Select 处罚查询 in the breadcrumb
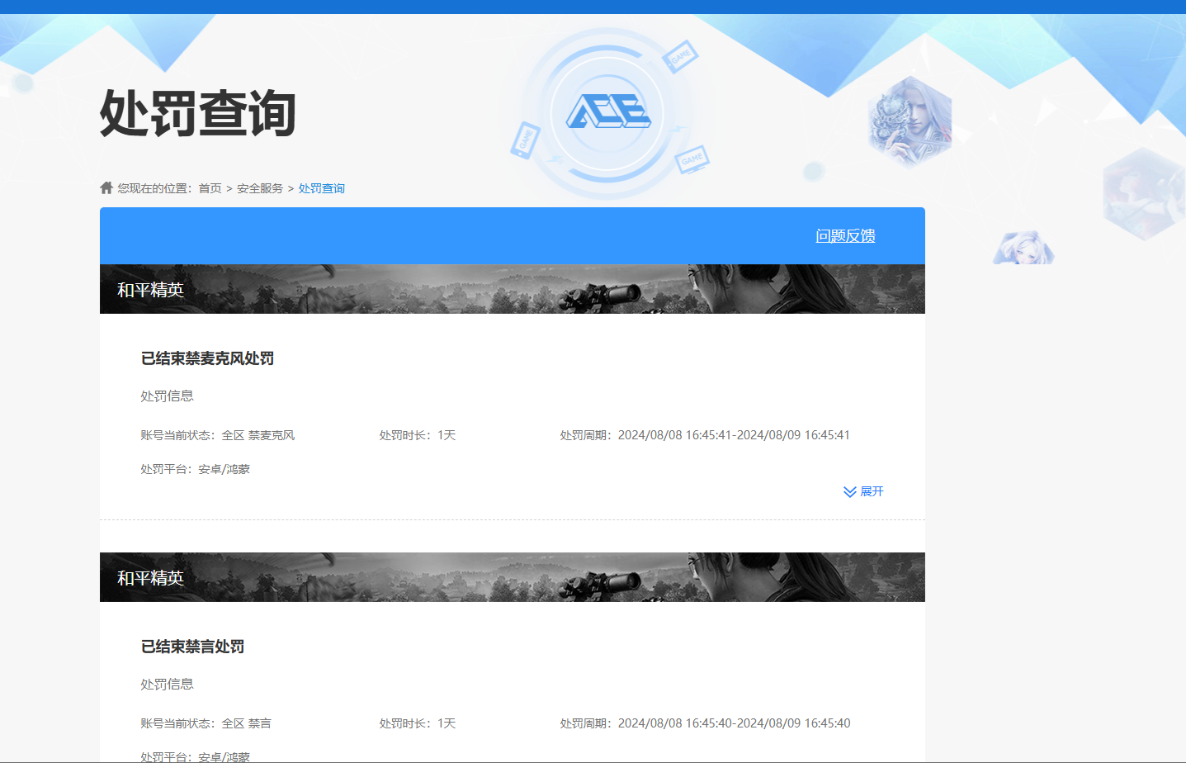1186x763 pixels. coord(321,187)
